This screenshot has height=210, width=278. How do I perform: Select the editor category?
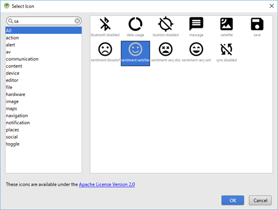43,80
